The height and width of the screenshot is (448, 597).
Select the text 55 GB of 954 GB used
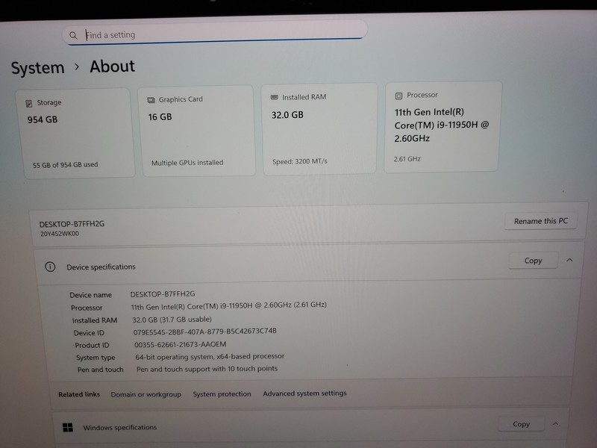tap(65, 165)
